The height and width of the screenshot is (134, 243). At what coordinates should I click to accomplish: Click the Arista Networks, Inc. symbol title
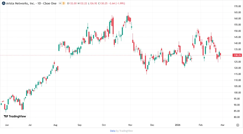[x=21, y=3]
